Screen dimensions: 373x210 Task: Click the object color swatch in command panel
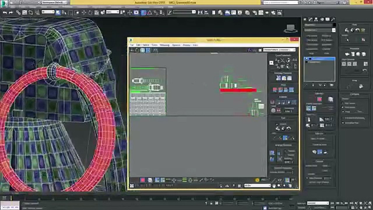point(334,25)
